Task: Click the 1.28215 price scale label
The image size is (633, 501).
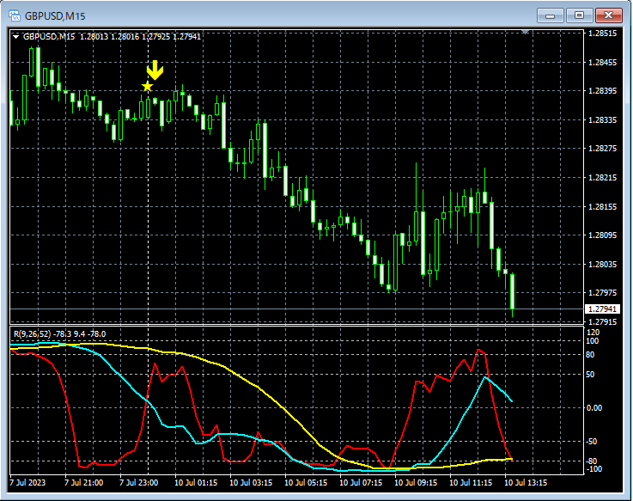Action: 602,177
